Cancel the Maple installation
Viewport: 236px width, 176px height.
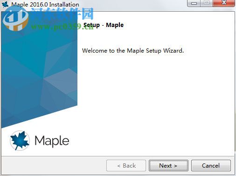coord(211,166)
